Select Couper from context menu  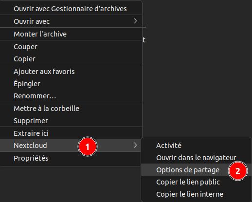(71, 47)
